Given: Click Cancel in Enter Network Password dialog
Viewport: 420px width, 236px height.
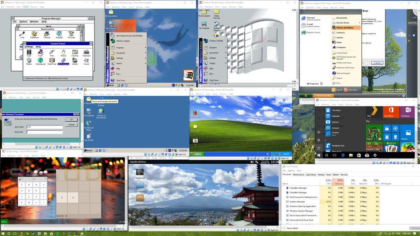Looking at the screenshot, I should tap(71, 125).
